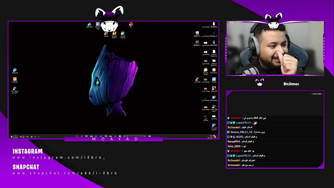Screen dimensions: 334x188
Task: Click the microphone icon in the taskbar tray
Action: click(35, 137)
